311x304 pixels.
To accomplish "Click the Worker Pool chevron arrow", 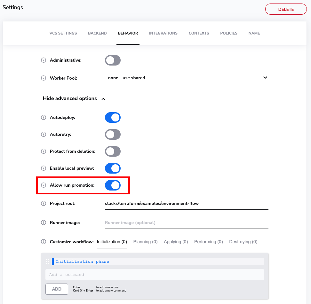I will click(265, 77).
